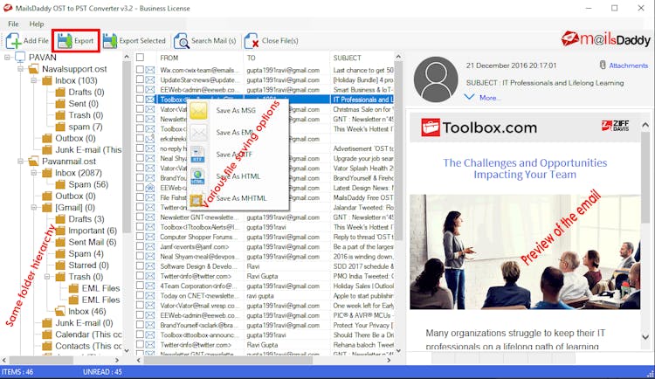Click the Starred (0) folder icon

tap(60, 265)
